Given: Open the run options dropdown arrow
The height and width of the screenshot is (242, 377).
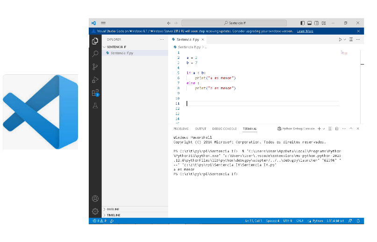Looking at the screenshot, I should pos(345,39).
